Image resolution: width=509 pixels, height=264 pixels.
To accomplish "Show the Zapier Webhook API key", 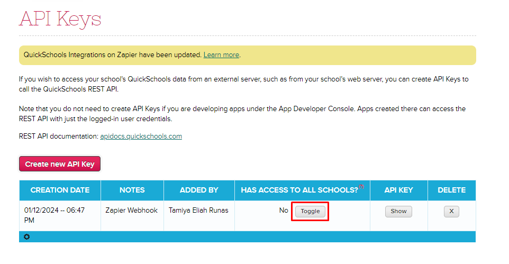I will 398,212.
